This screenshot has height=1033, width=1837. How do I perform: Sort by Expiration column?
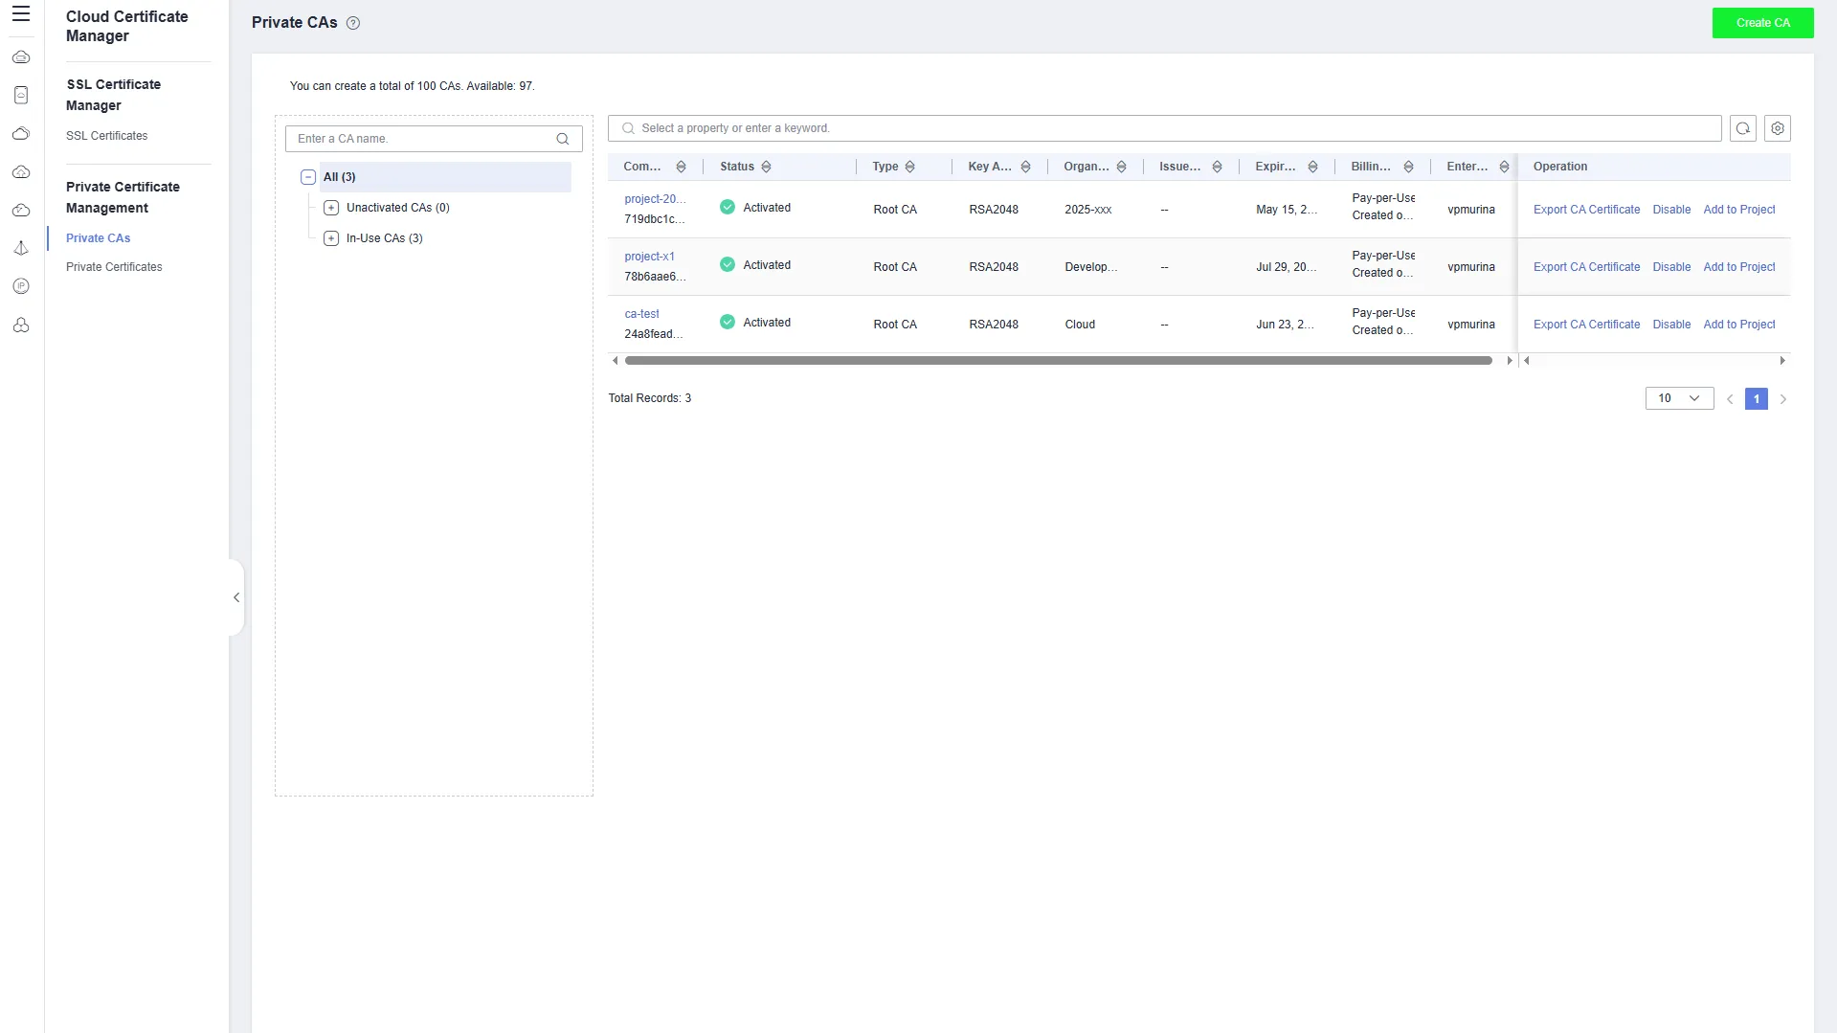[x=1312, y=167]
